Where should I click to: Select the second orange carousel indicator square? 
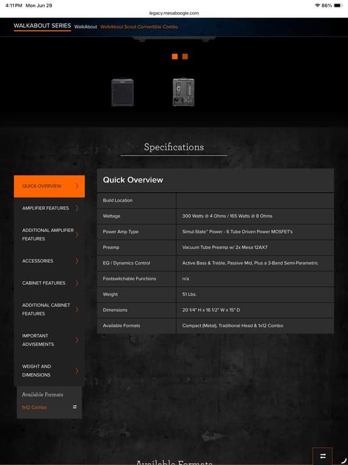pos(185,56)
